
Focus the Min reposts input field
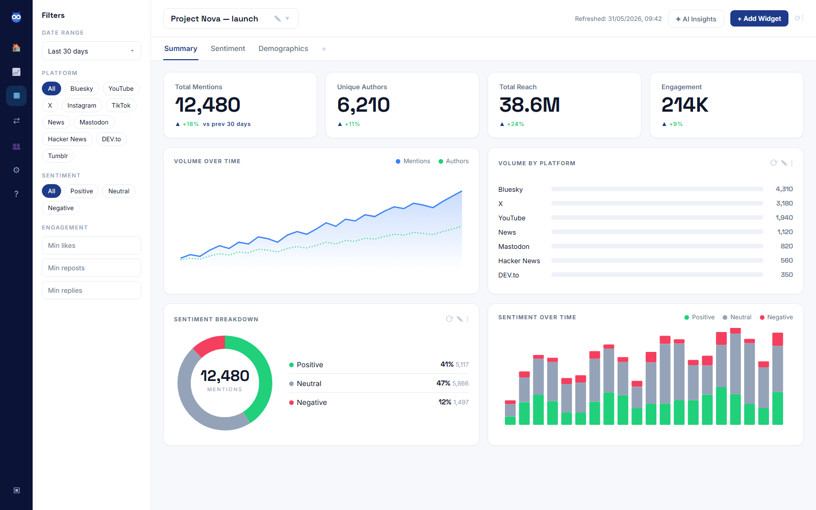(91, 268)
